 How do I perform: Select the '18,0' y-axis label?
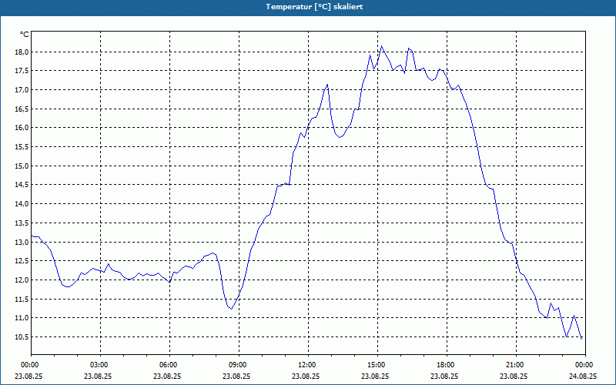click(23, 52)
